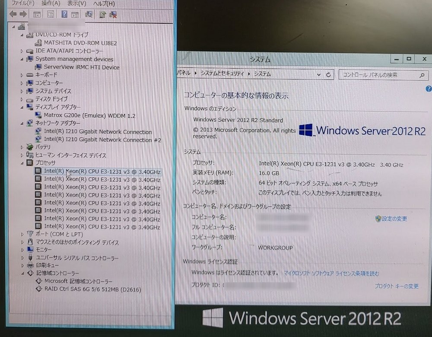This screenshot has width=432, height=337.
Task: Collapse the 記憶域コントローラー node
Action: point(22,273)
